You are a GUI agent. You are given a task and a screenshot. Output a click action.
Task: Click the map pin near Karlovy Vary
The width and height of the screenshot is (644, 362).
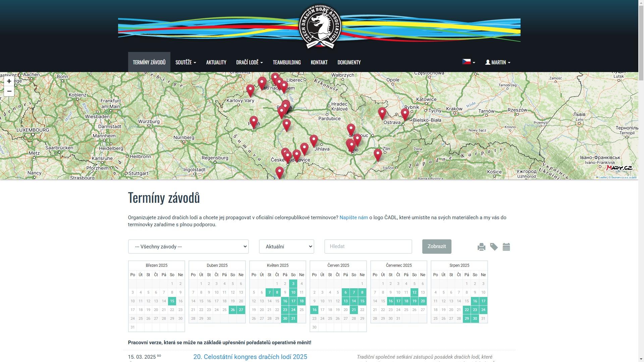[x=250, y=91]
